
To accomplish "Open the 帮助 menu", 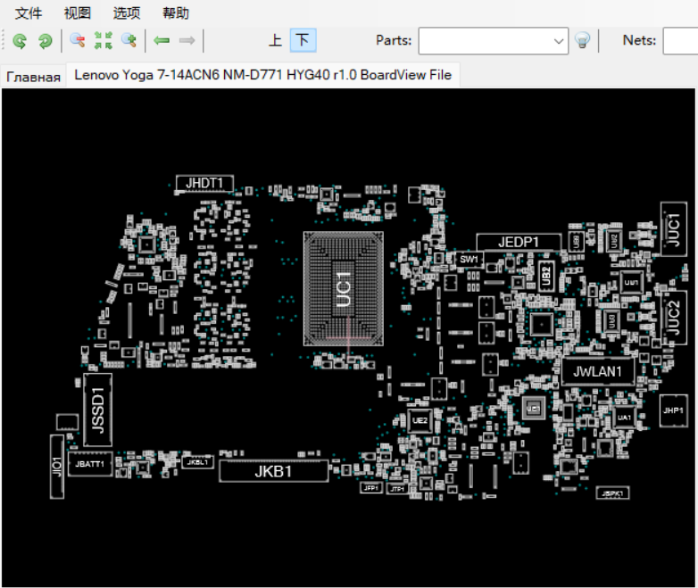I will [176, 13].
